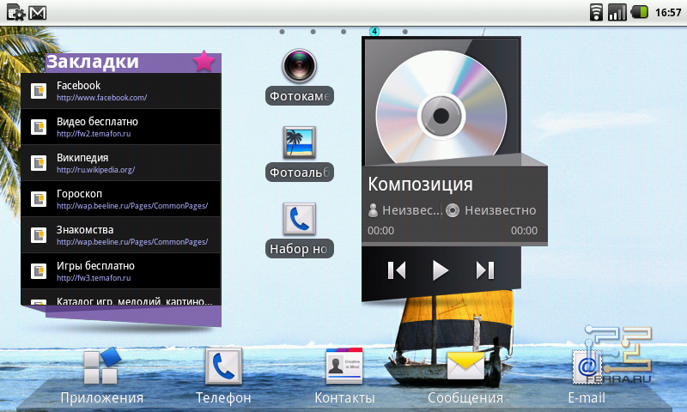
Task: Open the Приложения apps drawer
Action: (101, 369)
